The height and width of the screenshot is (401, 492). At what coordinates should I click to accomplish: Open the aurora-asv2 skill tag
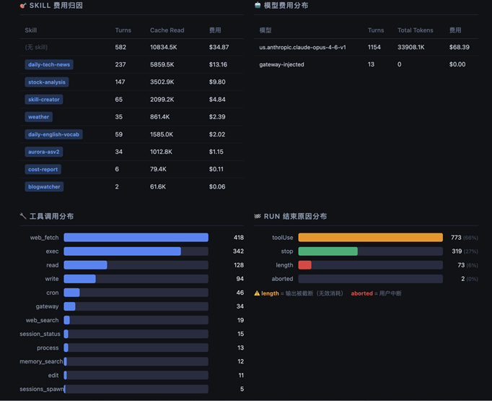point(43,152)
